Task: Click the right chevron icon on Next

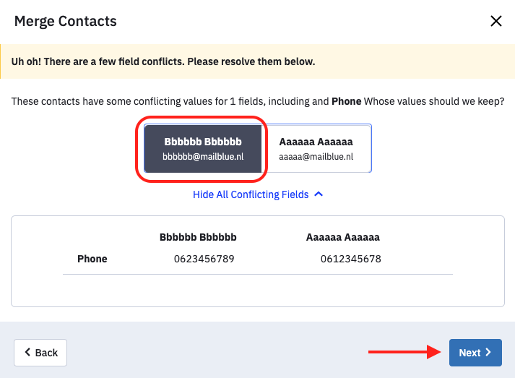Action: [488, 353]
